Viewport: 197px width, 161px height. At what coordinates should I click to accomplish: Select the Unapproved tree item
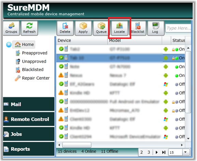[31, 62]
